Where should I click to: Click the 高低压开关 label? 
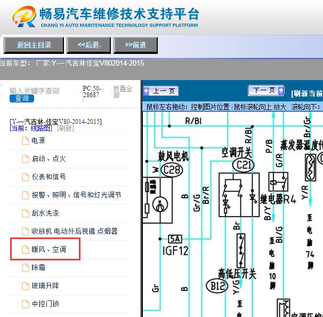click(237, 274)
